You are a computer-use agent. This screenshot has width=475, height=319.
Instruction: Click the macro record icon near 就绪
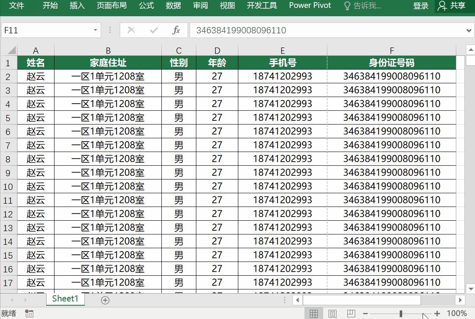pyautogui.click(x=29, y=313)
